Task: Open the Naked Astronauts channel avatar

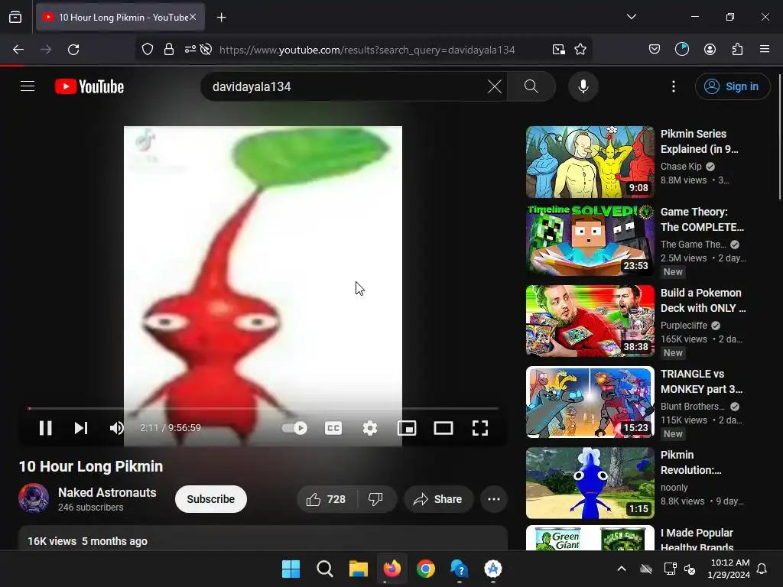Action: [x=34, y=498]
